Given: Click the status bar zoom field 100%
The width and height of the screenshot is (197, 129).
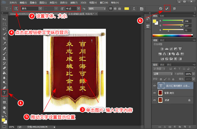Looking at the screenshot, I should (11, 127).
